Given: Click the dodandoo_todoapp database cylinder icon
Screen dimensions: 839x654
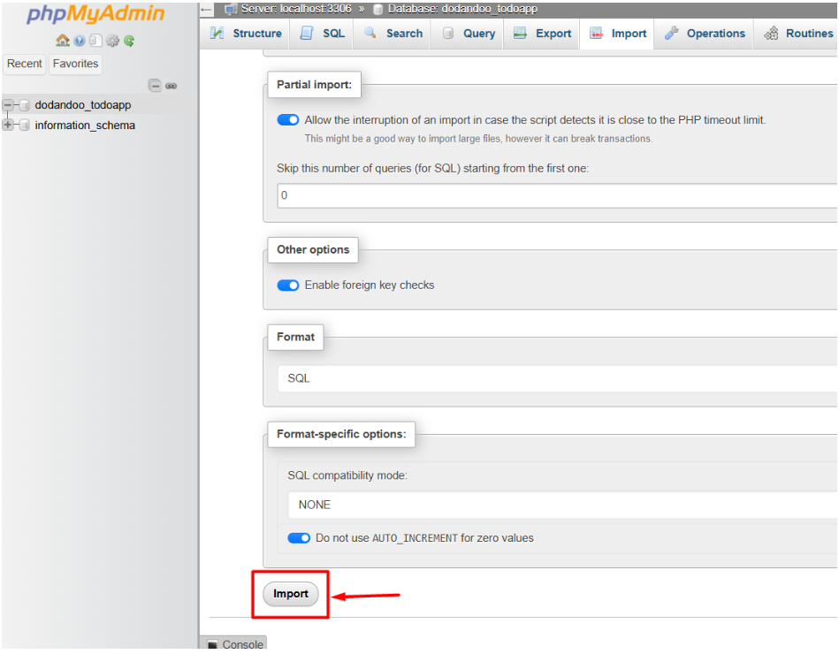Looking at the screenshot, I should [x=25, y=105].
